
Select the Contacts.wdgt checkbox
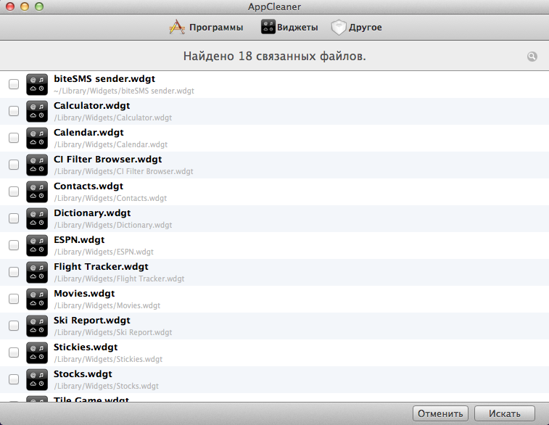14,191
